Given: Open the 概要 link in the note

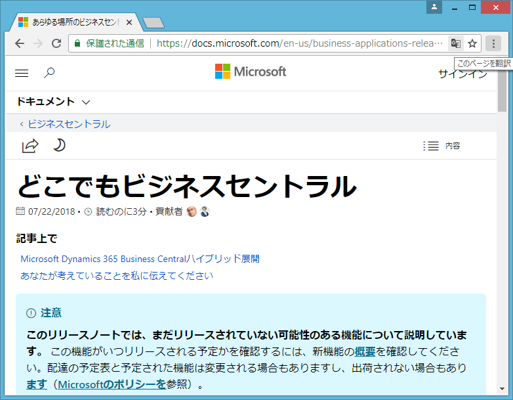Looking at the screenshot, I should [365, 351].
